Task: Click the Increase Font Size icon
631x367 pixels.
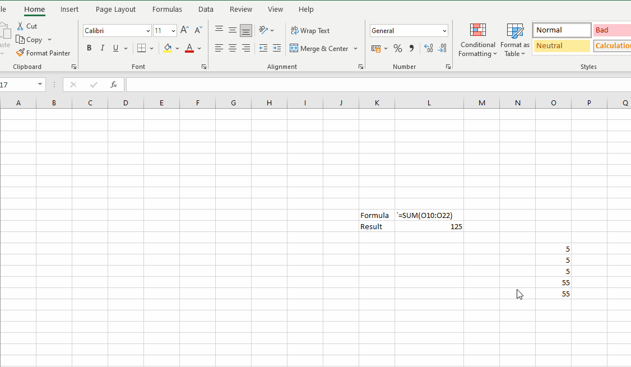Action: coord(184,31)
